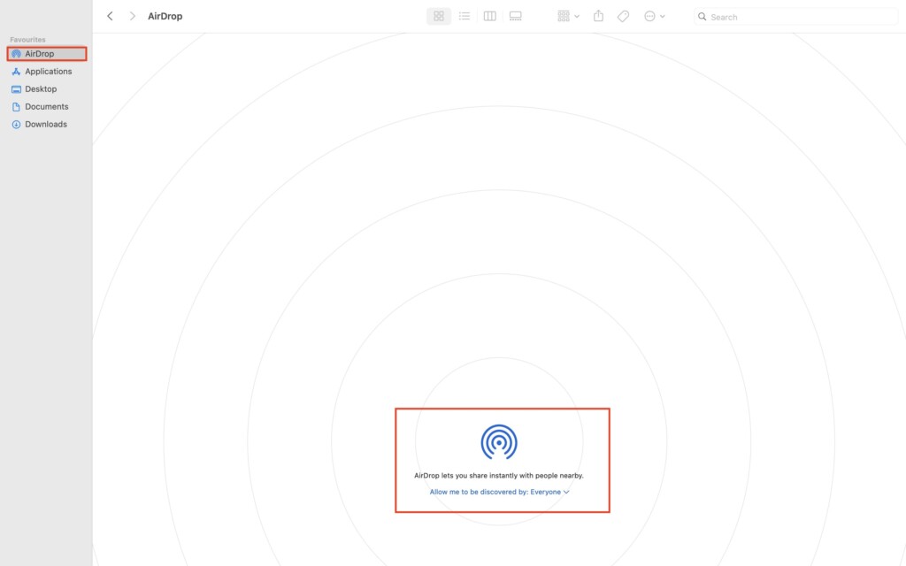Image resolution: width=906 pixels, height=566 pixels.
Task: Switch to icon grid view
Action: pyautogui.click(x=439, y=16)
